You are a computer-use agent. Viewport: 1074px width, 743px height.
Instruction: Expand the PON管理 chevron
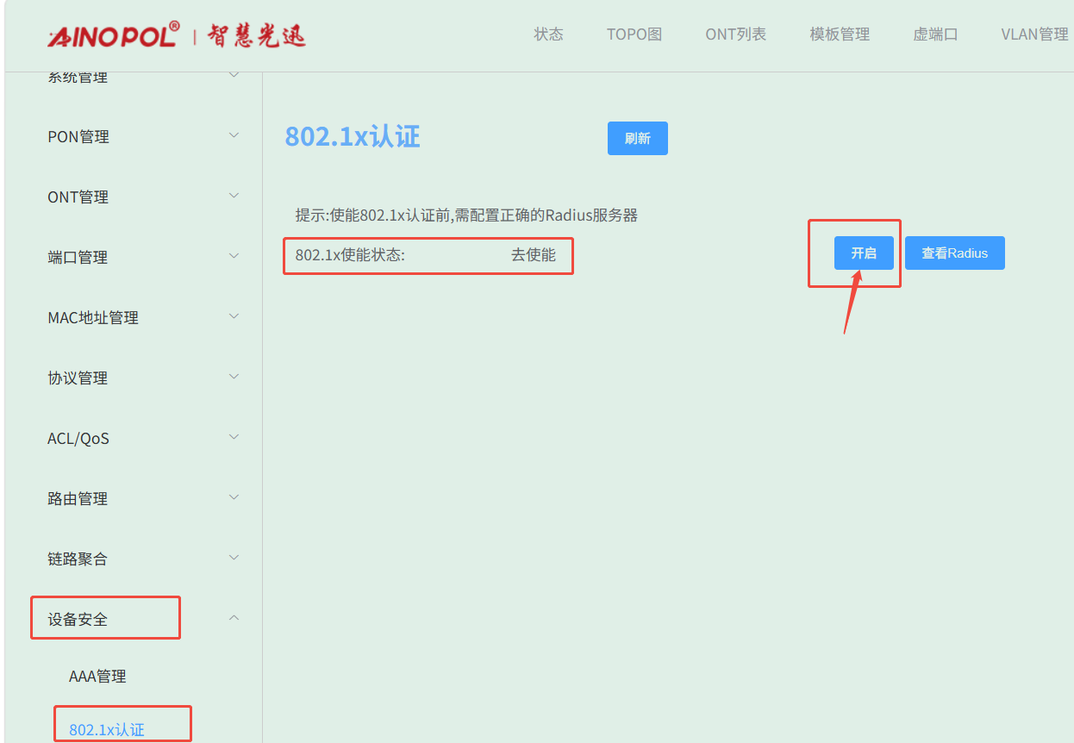(234, 135)
